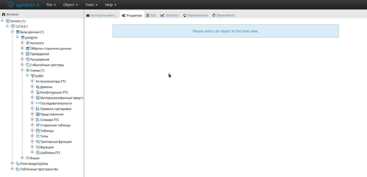Click the Browser panel header
367x177 pixels.
point(13,14)
